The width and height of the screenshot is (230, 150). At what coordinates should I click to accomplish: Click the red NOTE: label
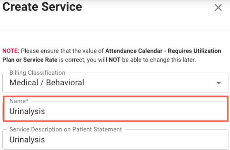click(x=11, y=51)
